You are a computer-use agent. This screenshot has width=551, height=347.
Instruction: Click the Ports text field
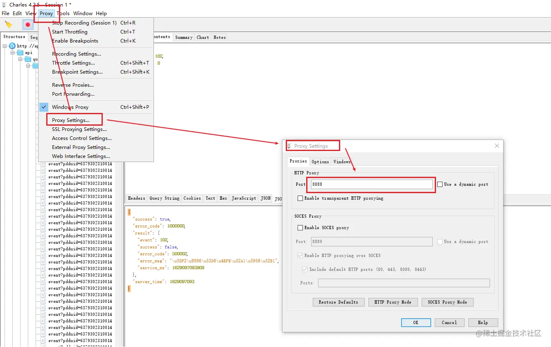(x=404, y=283)
